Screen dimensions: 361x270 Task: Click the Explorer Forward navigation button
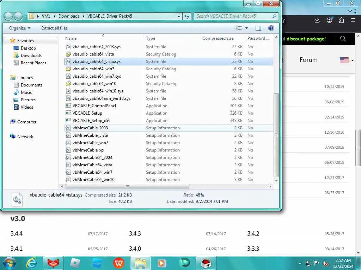(x=18, y=16)
